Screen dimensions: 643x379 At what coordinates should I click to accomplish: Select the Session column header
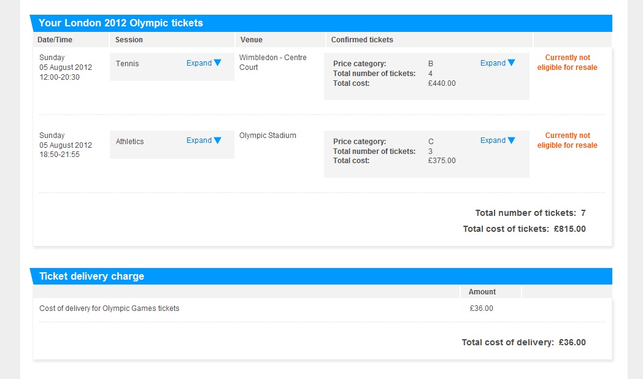(x=129, y=40)
